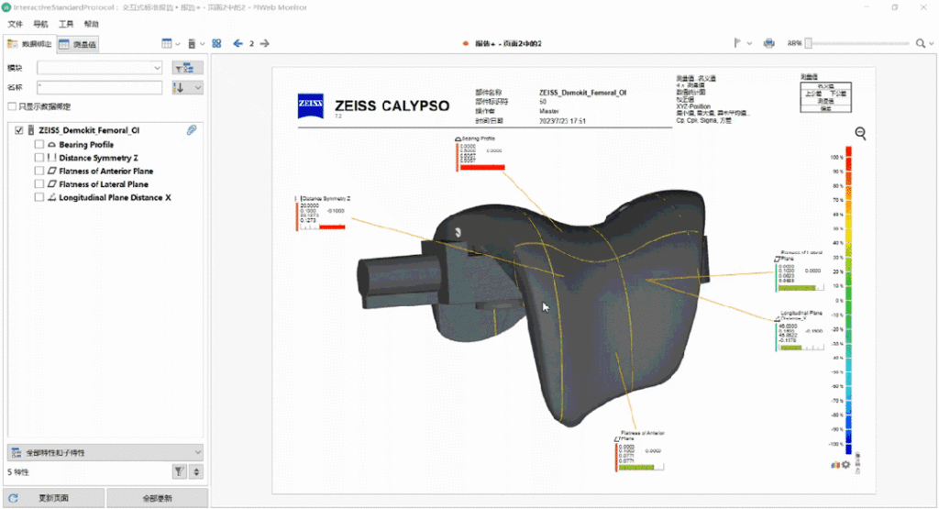Screen dimensions: 939x509
Task: Click the zoom-out magnifier on the report
Action: tap(860, 134)
